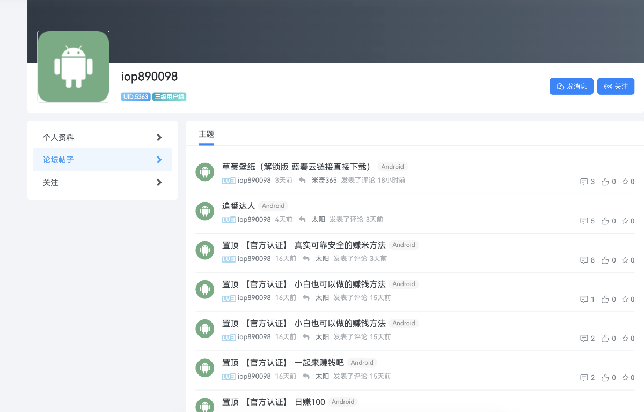Click star icon on 追番达人 row

625,221
